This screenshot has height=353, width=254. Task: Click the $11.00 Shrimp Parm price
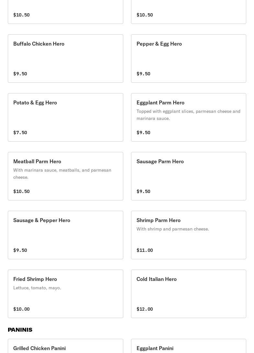click(145, 250)
